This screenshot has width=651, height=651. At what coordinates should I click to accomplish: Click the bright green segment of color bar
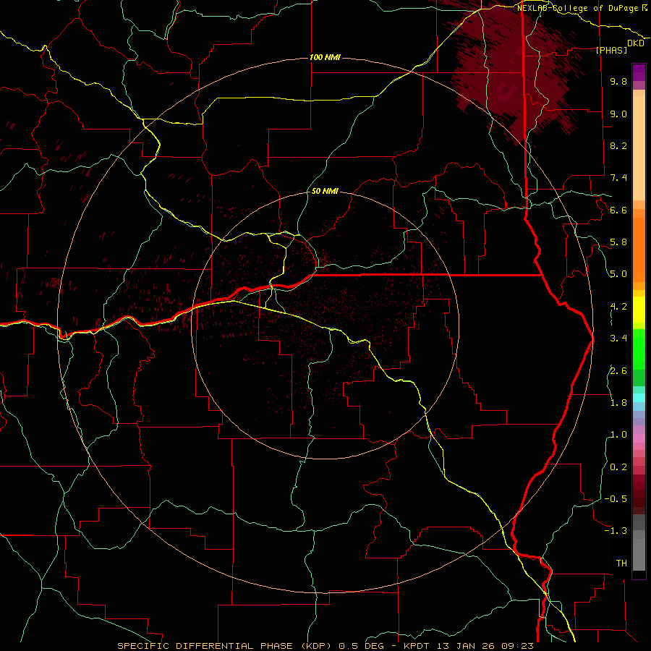pyautogui.click(x=639, y=349)
